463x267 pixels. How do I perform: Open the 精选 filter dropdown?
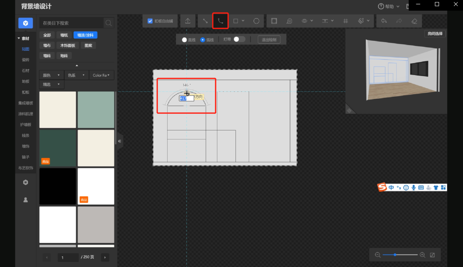(51, 84)
